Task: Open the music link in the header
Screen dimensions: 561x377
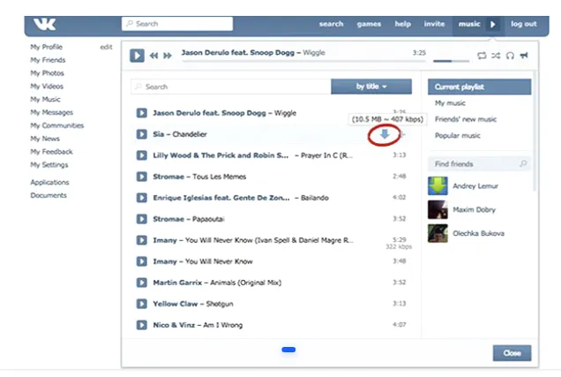Action: (x=469, y=24)
